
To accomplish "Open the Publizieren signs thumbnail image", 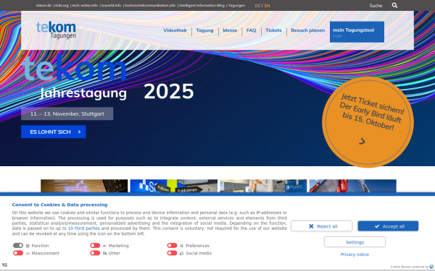I will tap(174, 186).
